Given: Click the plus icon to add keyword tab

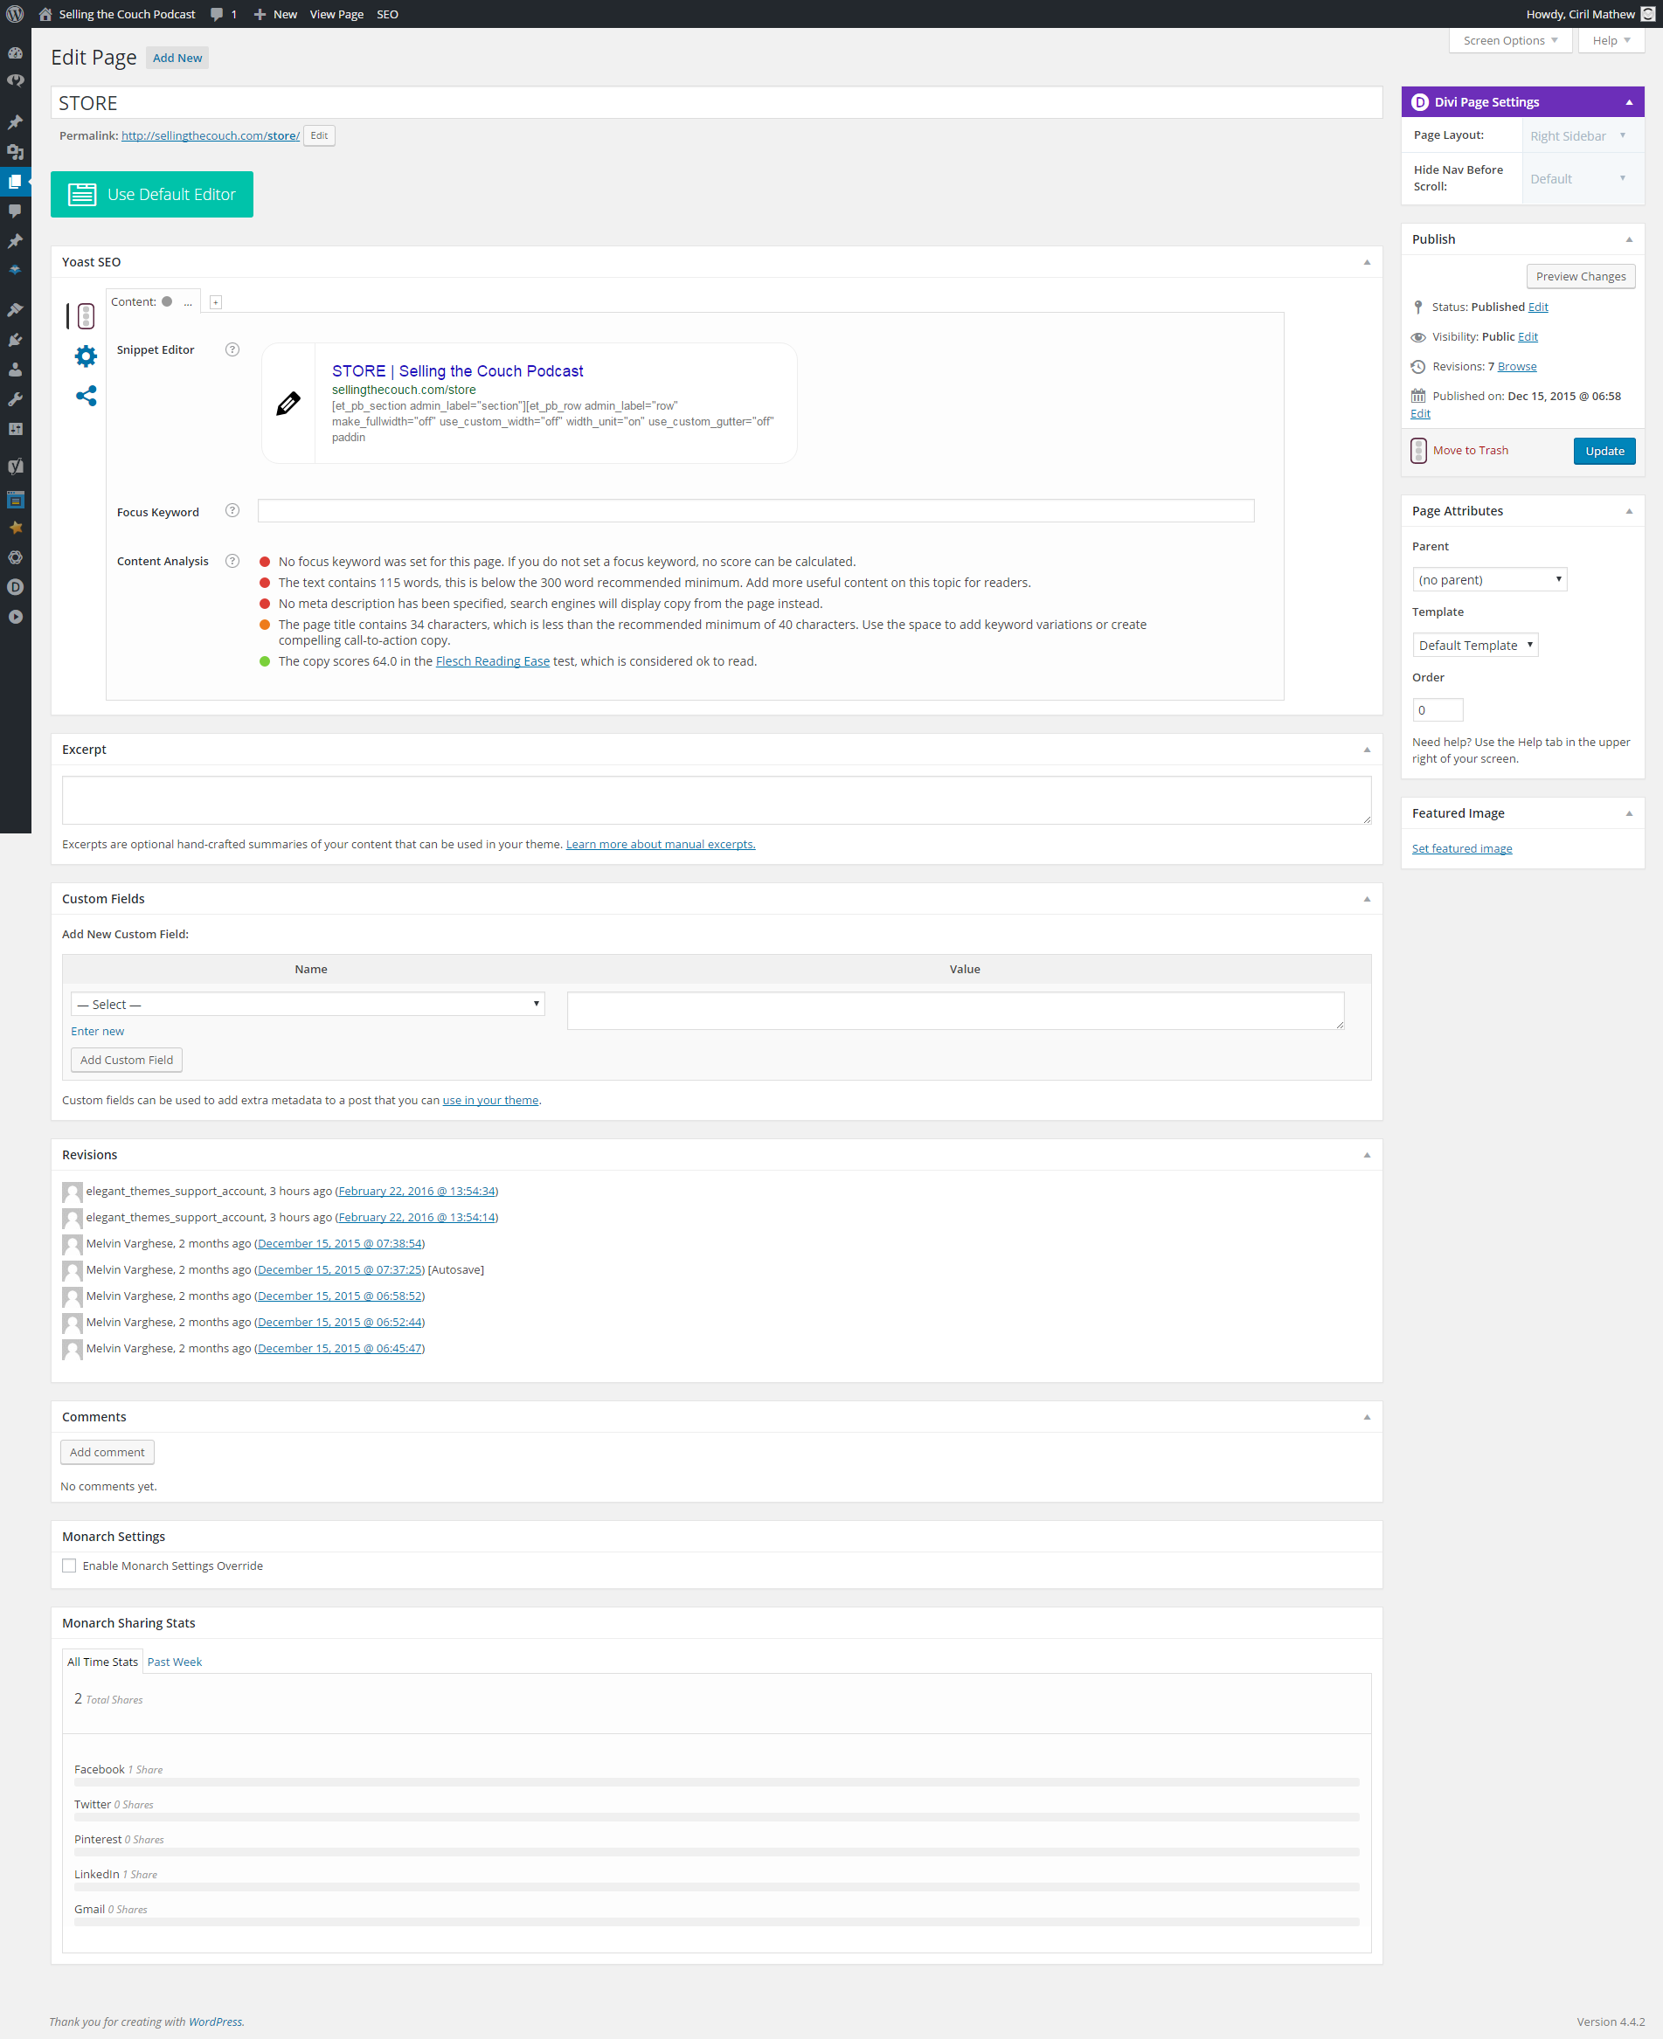Looking at the screenshot, I should click(216, 302).
